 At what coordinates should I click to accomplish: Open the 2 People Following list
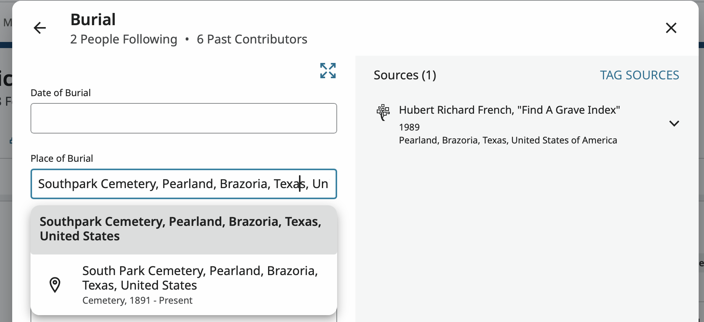(124, 39)
